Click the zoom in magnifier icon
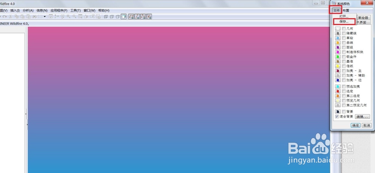375x173 pixels. tap(68, 17)
